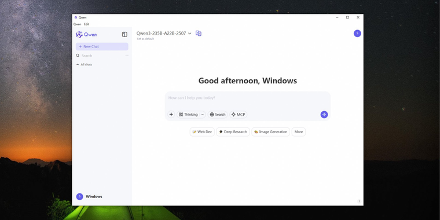Viewport: 440px width, 220px height.
Task: Collapse the All chats section
Action: click(x=84, y=64)
